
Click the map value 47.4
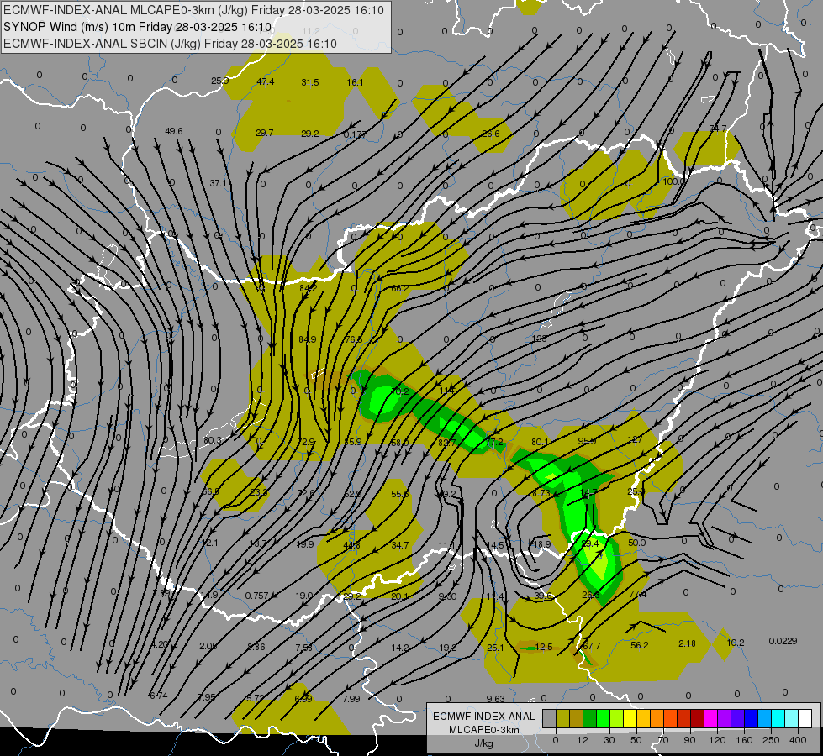coord(266,81)
